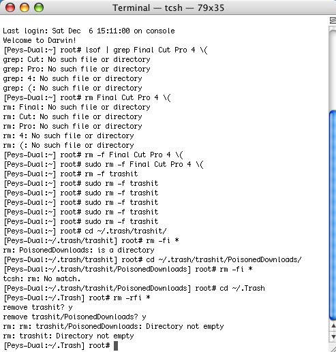Viewport: 336px width, 352px height.
Task: Click 'rm: Final: No such file' line
Action: pyautogui.click(x=76, y=107)
